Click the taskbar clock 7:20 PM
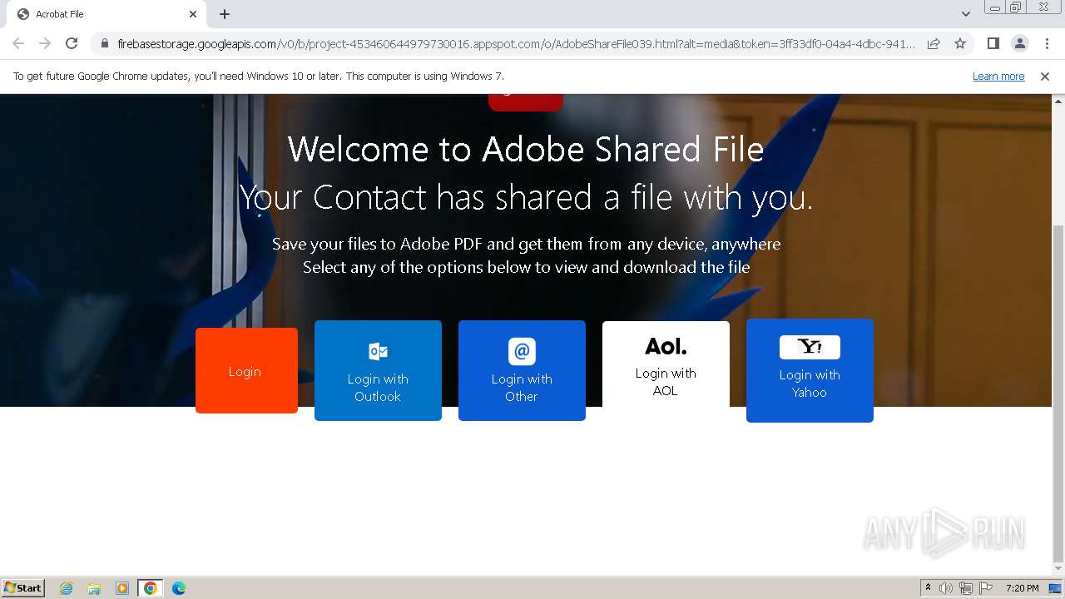The image size is (1065, 599). (x=1023, y=588)
